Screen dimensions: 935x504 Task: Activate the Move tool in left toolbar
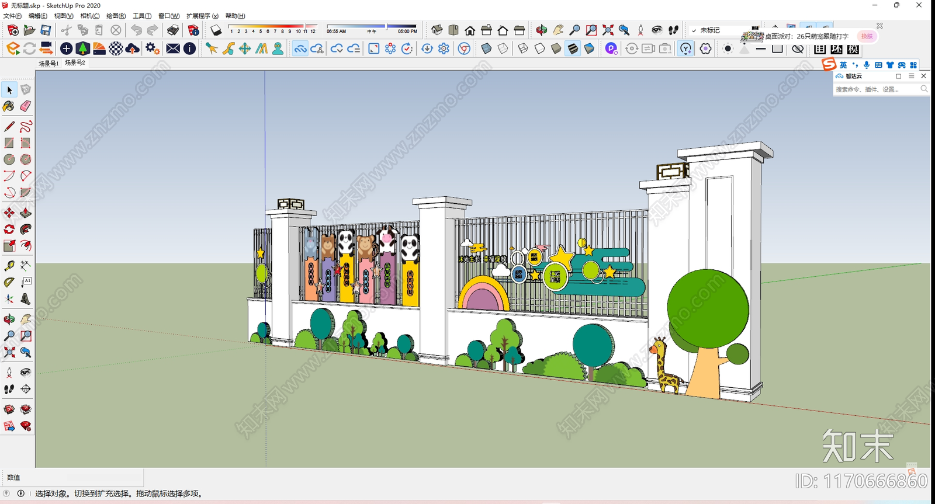pyautogui.click(x=9, y=213)
